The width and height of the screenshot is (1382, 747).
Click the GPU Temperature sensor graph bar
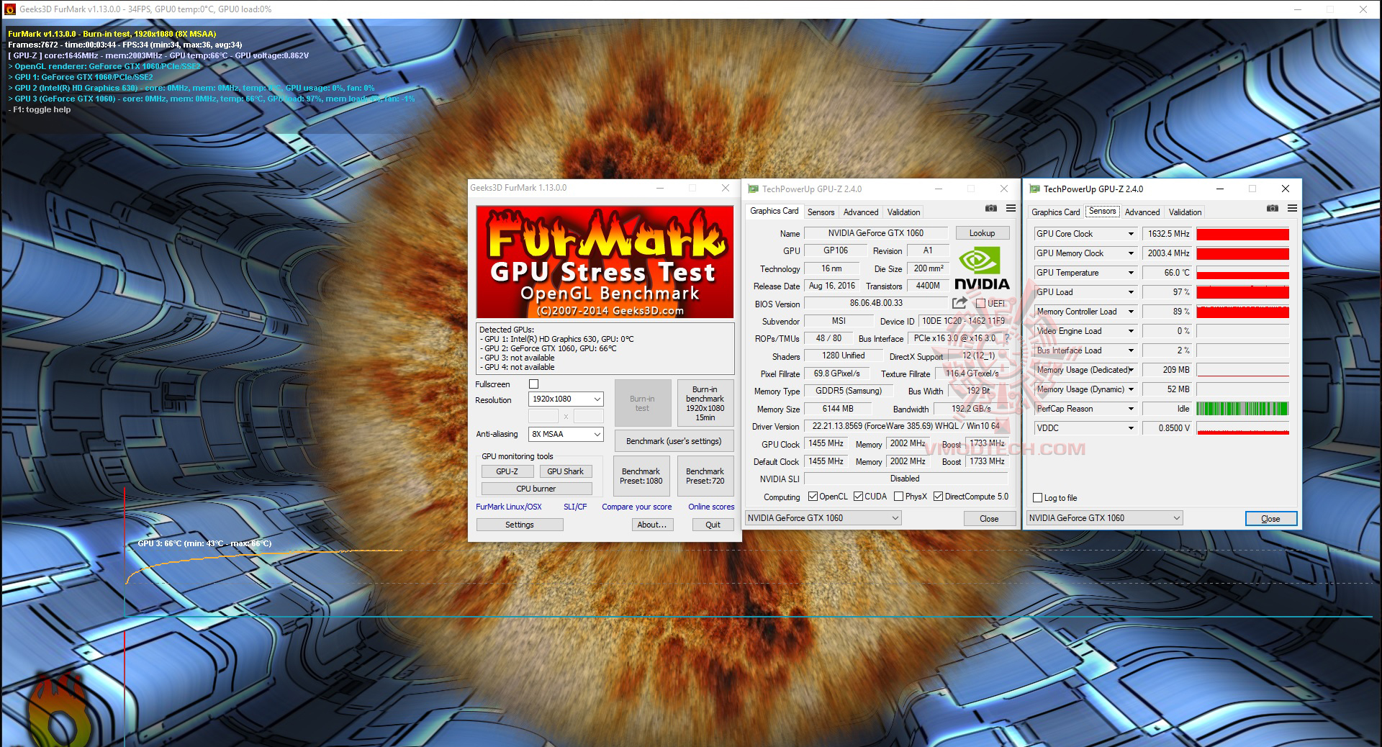(x=1243, y=273)
